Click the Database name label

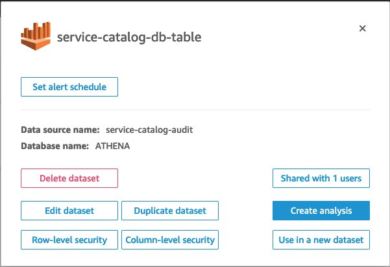(55, 146)
